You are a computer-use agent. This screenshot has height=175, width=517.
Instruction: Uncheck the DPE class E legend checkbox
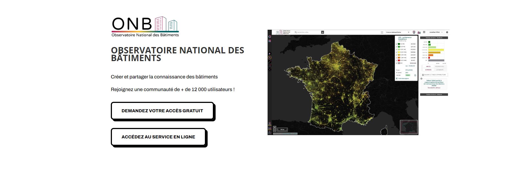(397, 55)
